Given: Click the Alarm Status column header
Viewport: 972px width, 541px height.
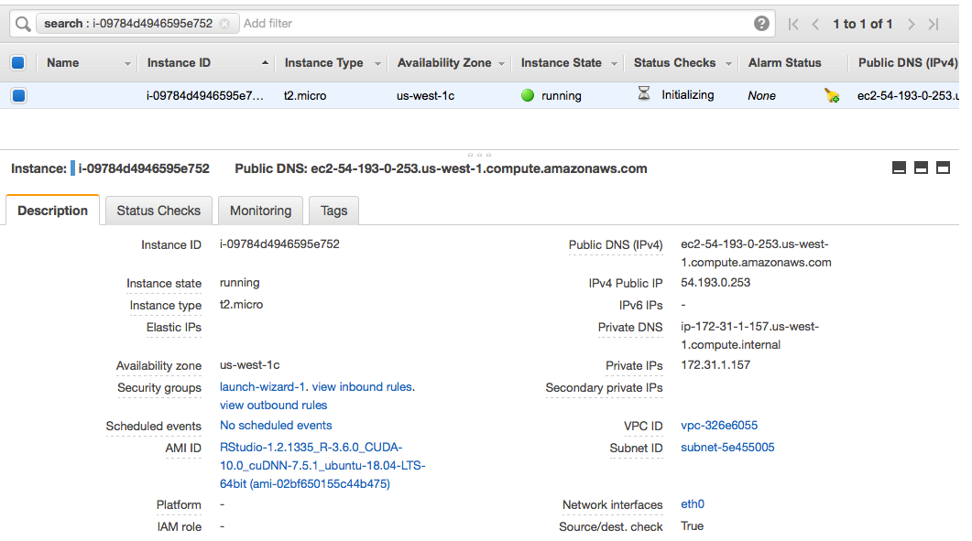Looking at the screenshot, I should point(784,62).
